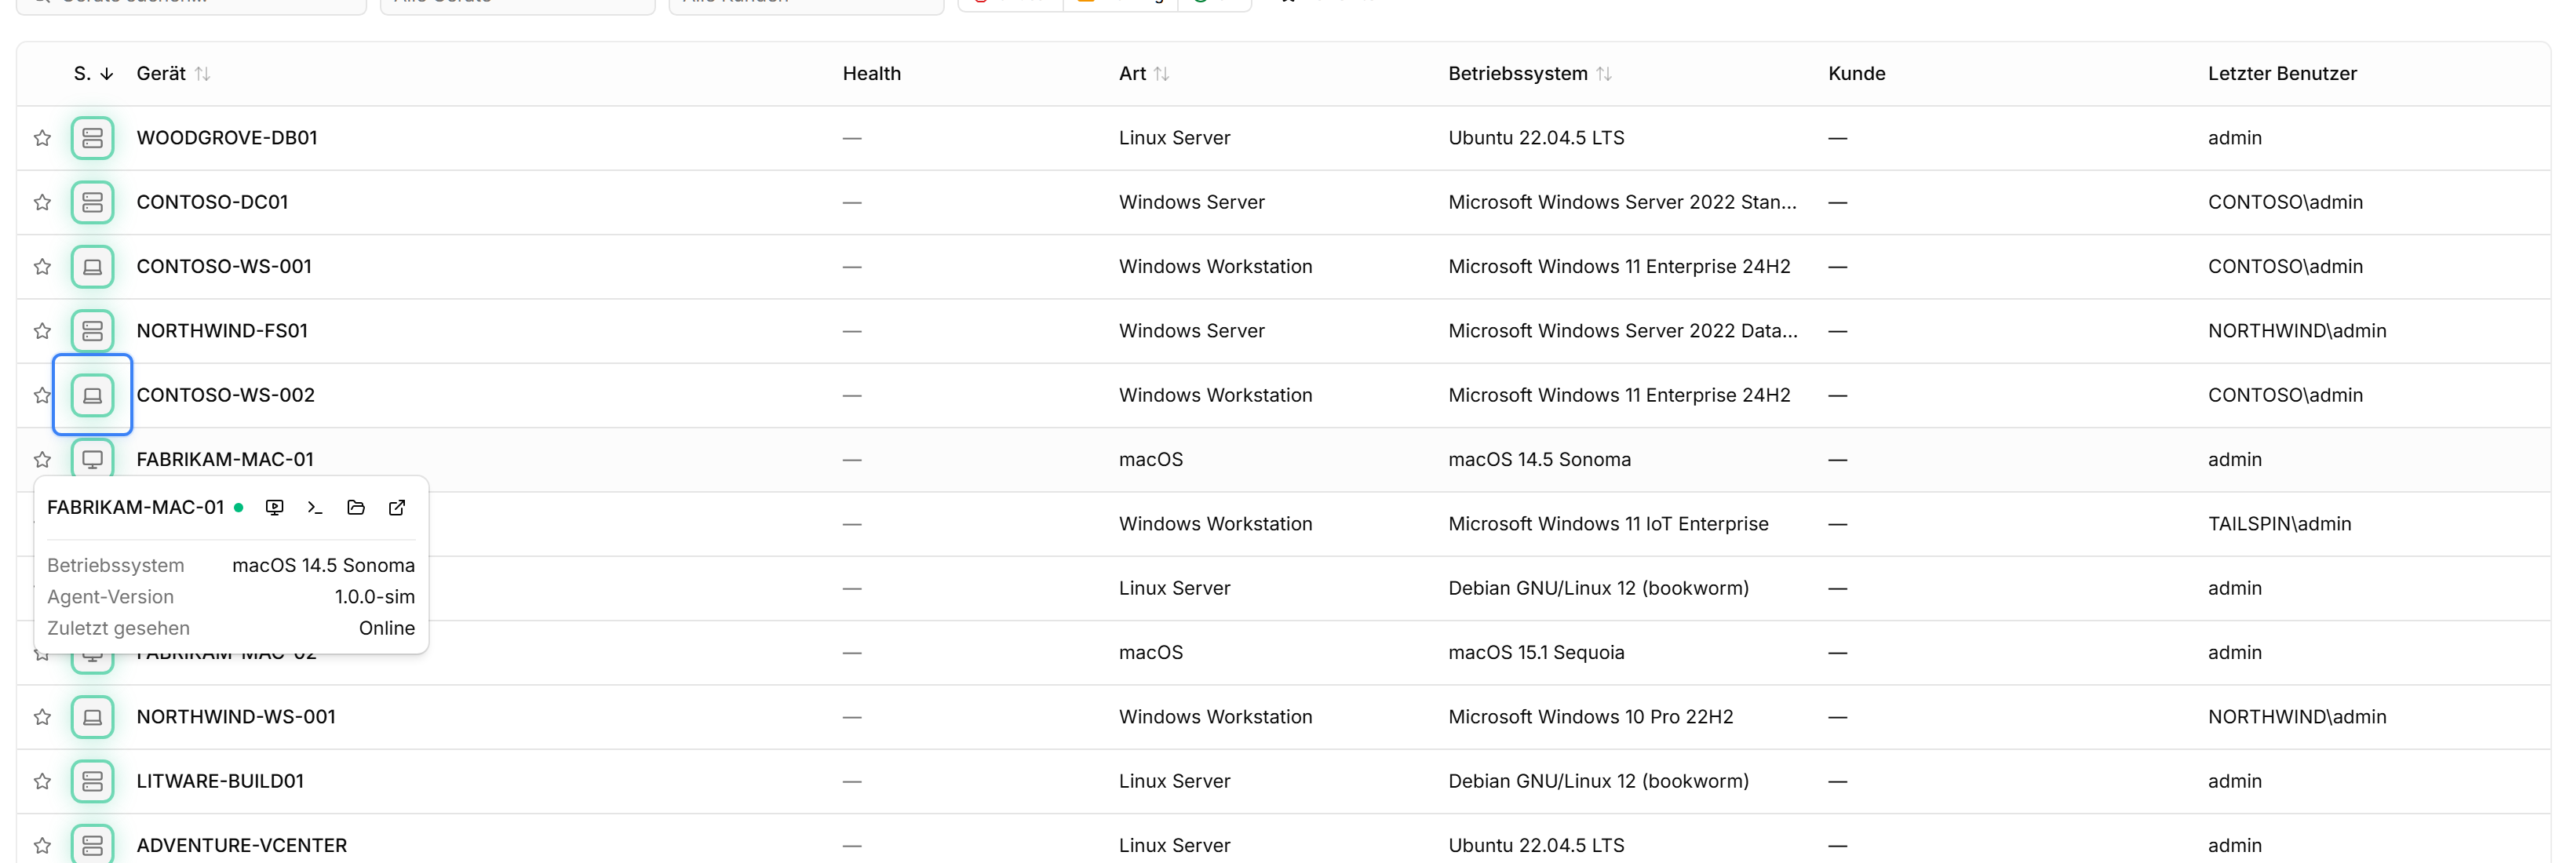Toggle the star for LITWARE-BUILD01
The width and height of the screenshot is (2574, 863).
coord(42,781)
